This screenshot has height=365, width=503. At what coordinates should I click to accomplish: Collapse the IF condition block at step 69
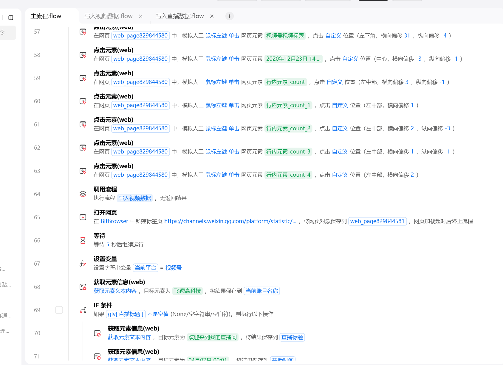pos(59,310)
